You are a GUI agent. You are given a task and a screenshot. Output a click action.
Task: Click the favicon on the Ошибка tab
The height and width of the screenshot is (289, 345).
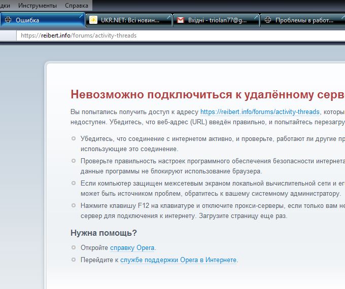[x=8, y=20]
